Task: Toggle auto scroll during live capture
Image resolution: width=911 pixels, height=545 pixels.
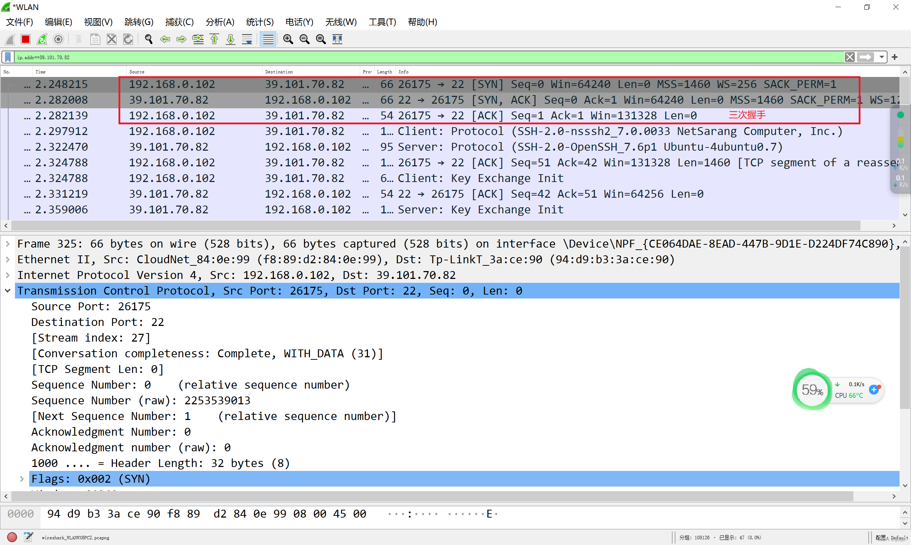Action: (247, 39)
